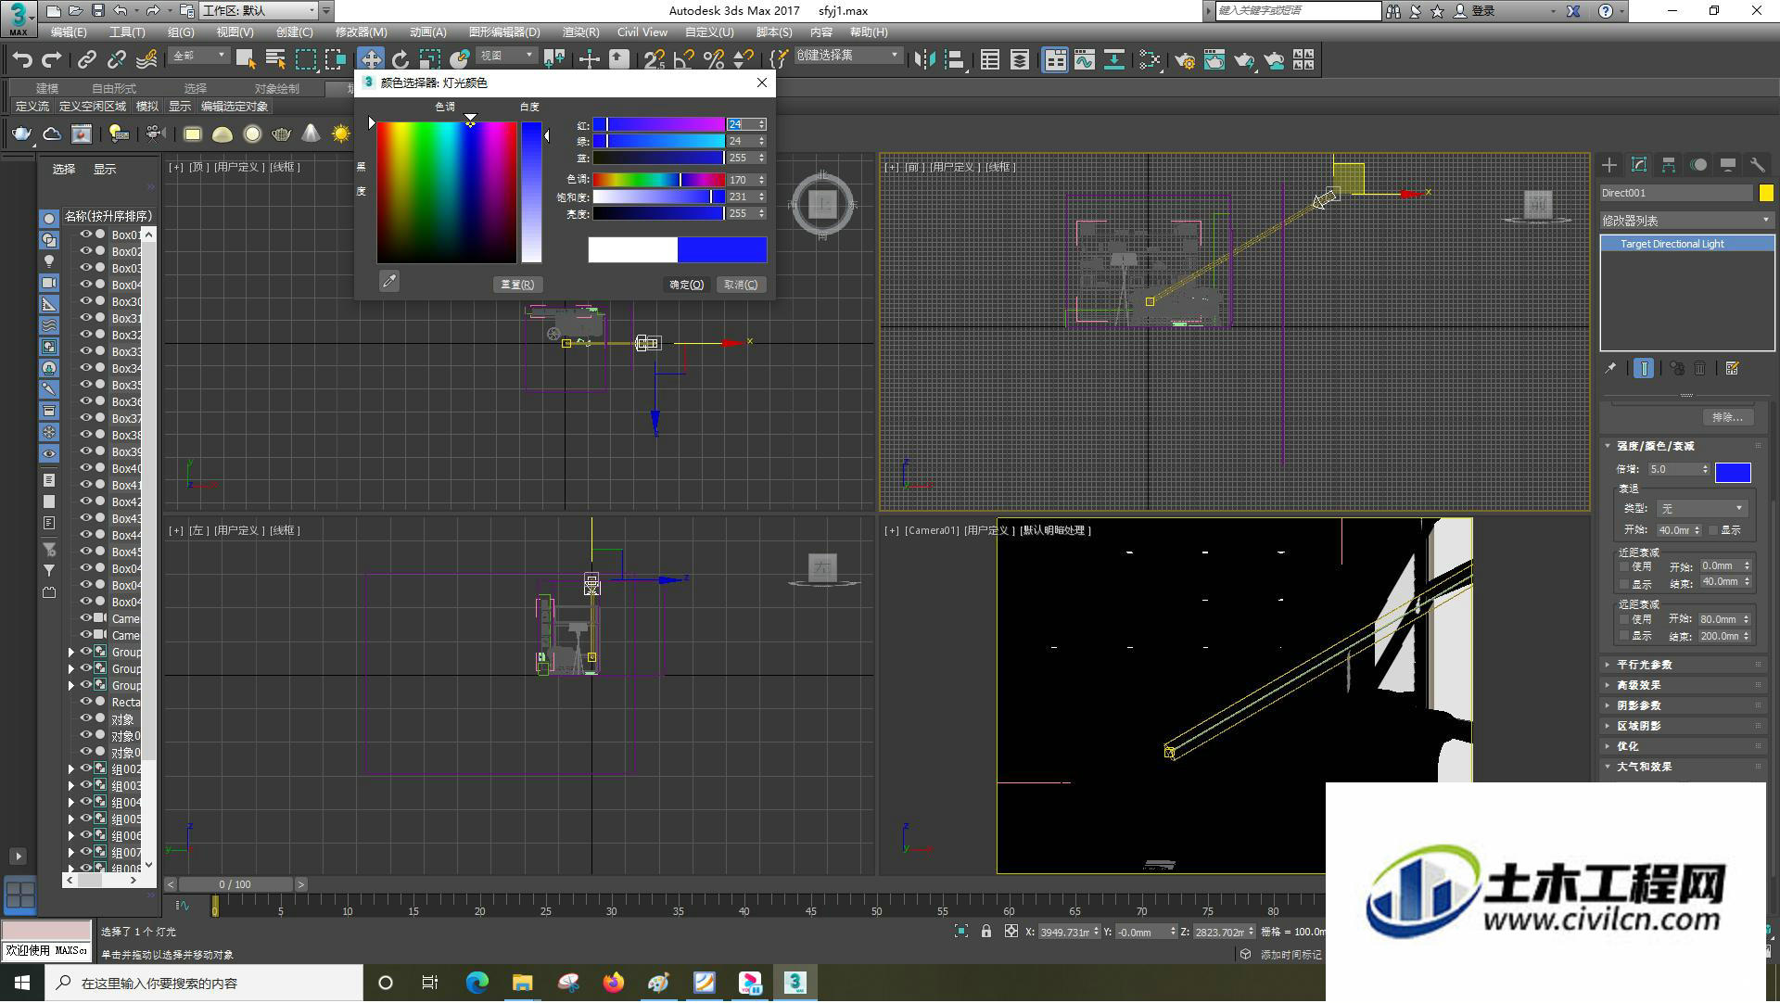Toggle Show End Result button
The height and width of the screenshot is (1003, 1780).
tap(1644, 369)
